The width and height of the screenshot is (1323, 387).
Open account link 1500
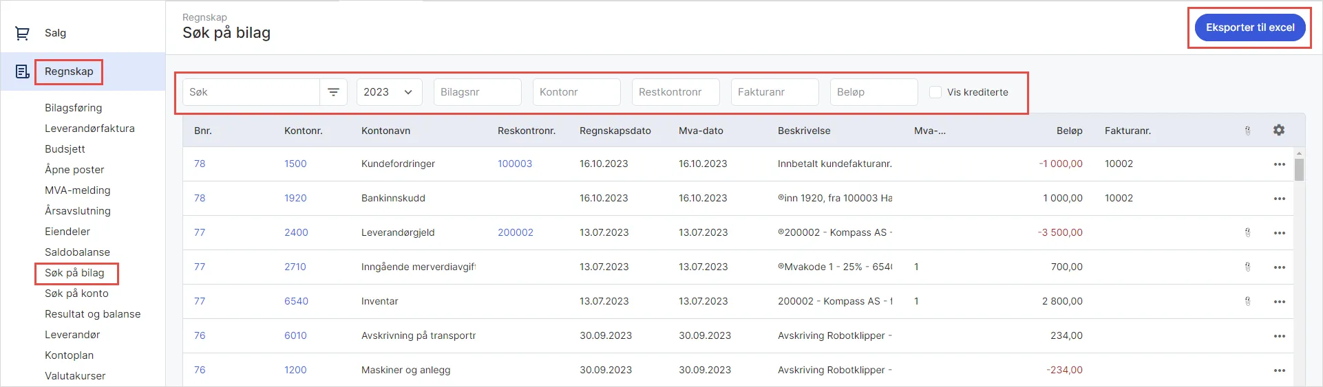click(x=295, y=164)
